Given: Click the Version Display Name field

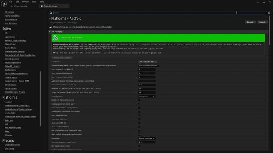Looking at the screenshot, I should click(147, 85).
